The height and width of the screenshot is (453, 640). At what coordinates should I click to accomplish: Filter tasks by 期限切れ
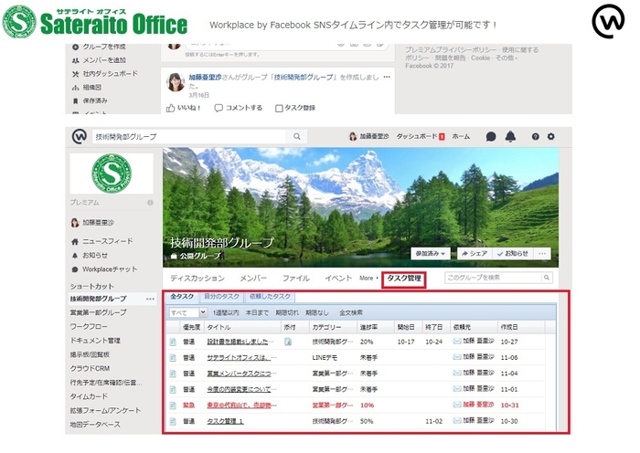287,312
